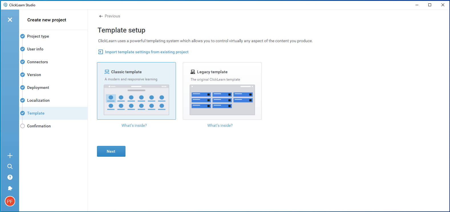Click the back arrow icon beside Previous
The image size is (450, 212).
coord(101,16)
